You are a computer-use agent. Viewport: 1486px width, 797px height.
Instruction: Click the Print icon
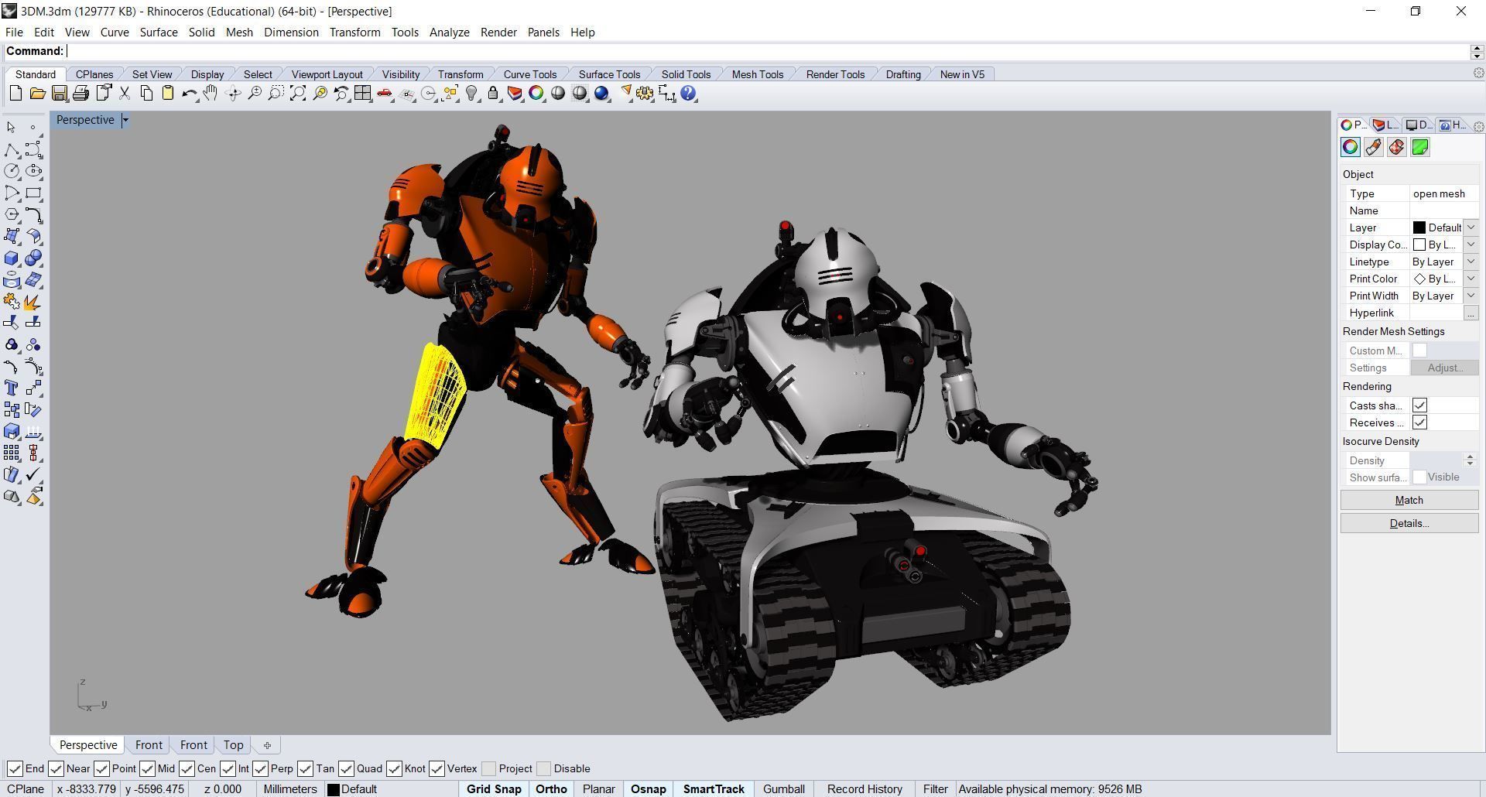click(x=80, y=94)
